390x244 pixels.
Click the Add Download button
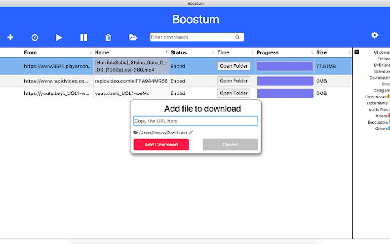pyautogui.click(x=161, y=145)
